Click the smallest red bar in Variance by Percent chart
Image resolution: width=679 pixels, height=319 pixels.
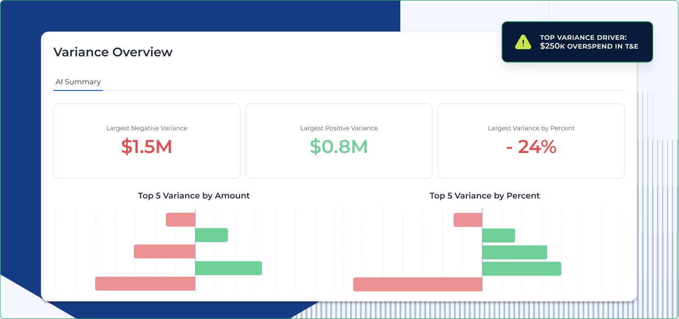coord(467,219)
